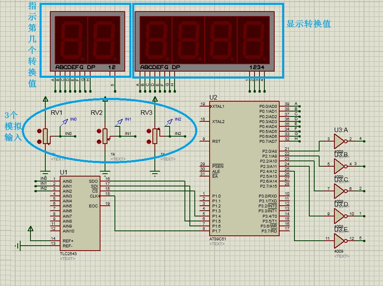Click the TLC2543 part name label
The height and width of the screenshot is (286, 383).
pos(68,254)
